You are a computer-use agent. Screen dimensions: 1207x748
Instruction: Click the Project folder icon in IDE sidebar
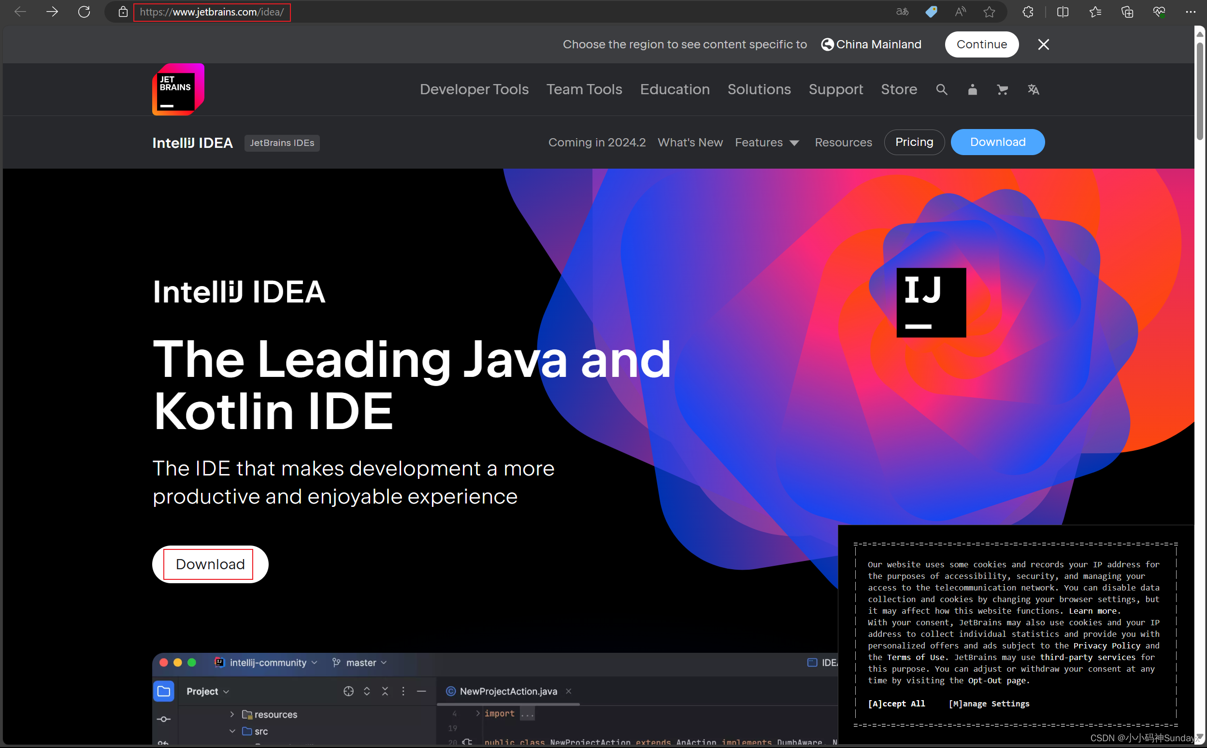pos(164,691)
